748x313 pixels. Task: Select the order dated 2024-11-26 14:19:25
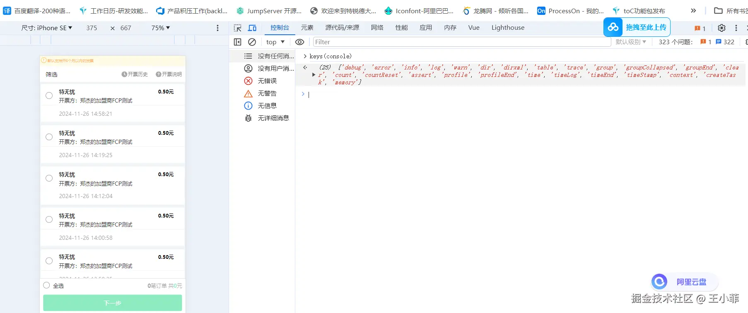[x=49, y=137]
